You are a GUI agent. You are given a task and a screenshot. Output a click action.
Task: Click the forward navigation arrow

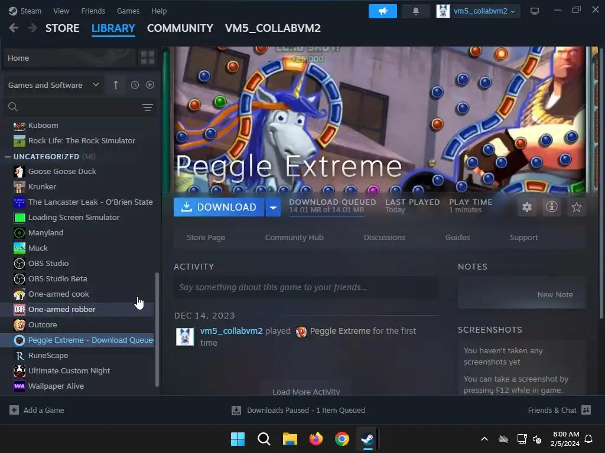coord(33,28)
